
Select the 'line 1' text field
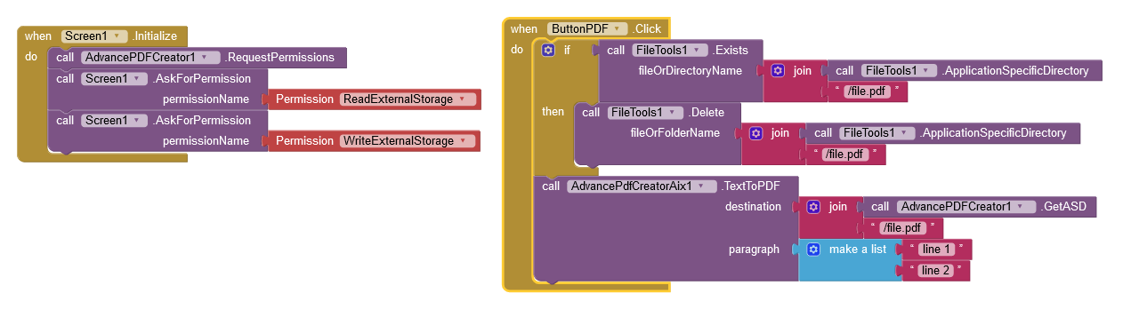pos(935,250)
